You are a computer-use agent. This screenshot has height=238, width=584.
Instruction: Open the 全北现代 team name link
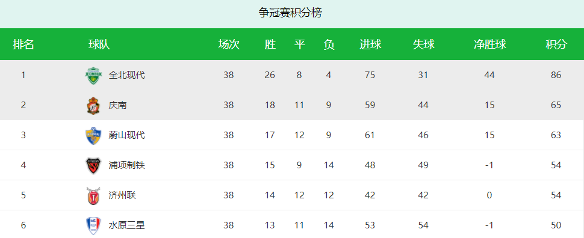click(x=126, y=75)
